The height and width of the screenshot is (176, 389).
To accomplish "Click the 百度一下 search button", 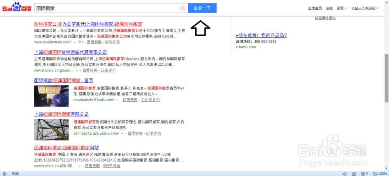I will click(202, 8).
